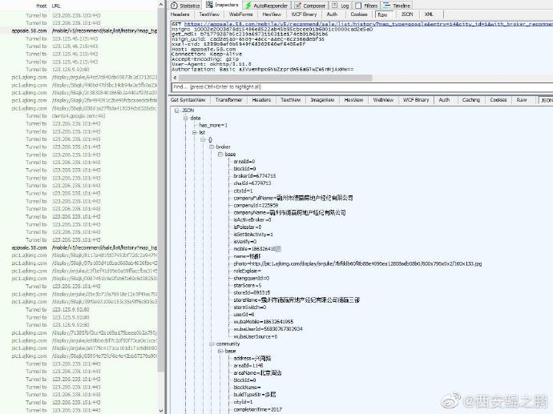
Task: Open response Headers tab
Action: 261,100
